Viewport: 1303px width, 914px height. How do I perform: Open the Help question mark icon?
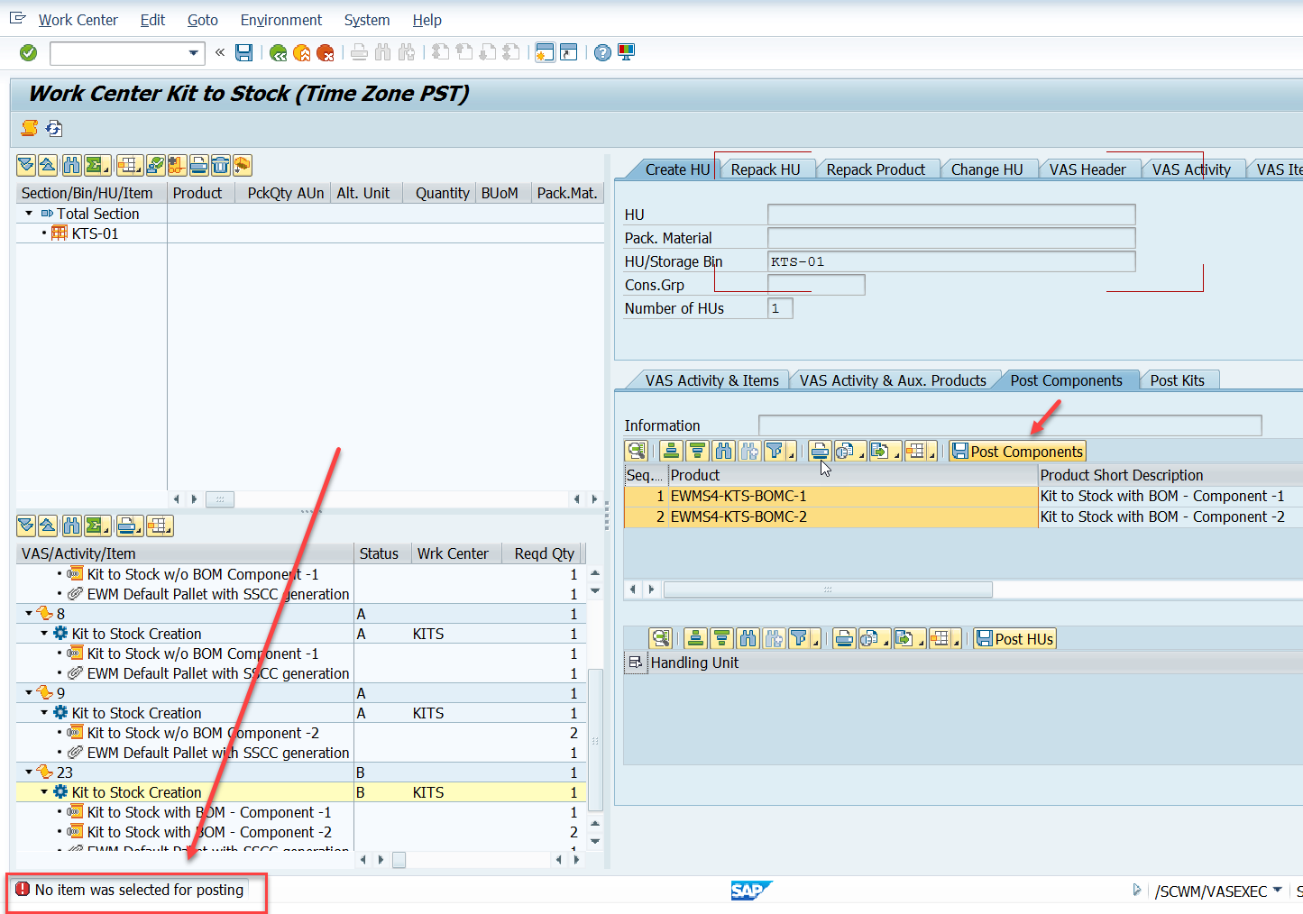click(602, 53)
